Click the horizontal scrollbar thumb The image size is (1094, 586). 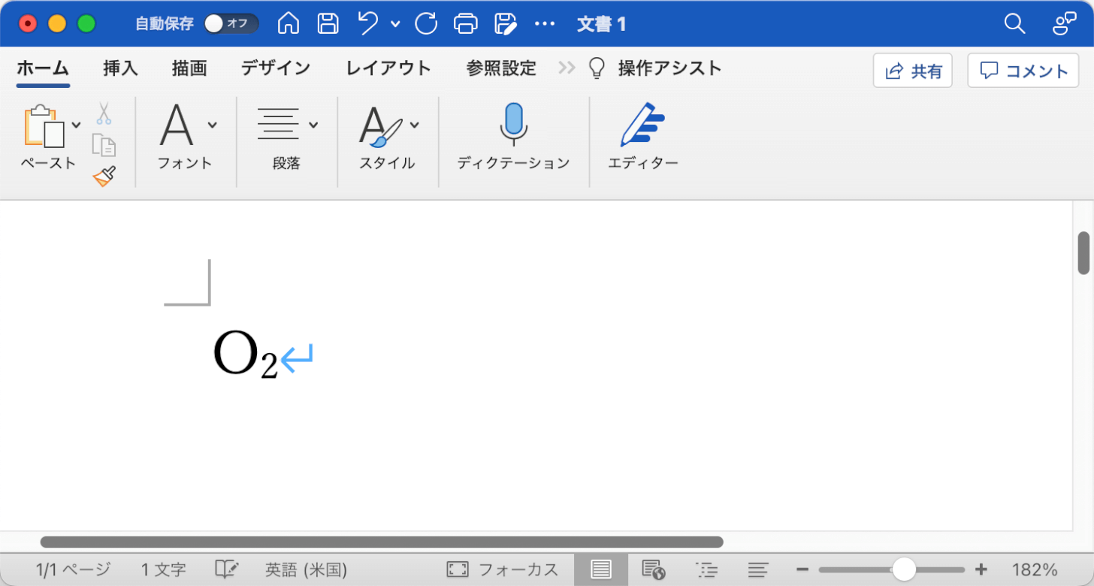point(382,542)
